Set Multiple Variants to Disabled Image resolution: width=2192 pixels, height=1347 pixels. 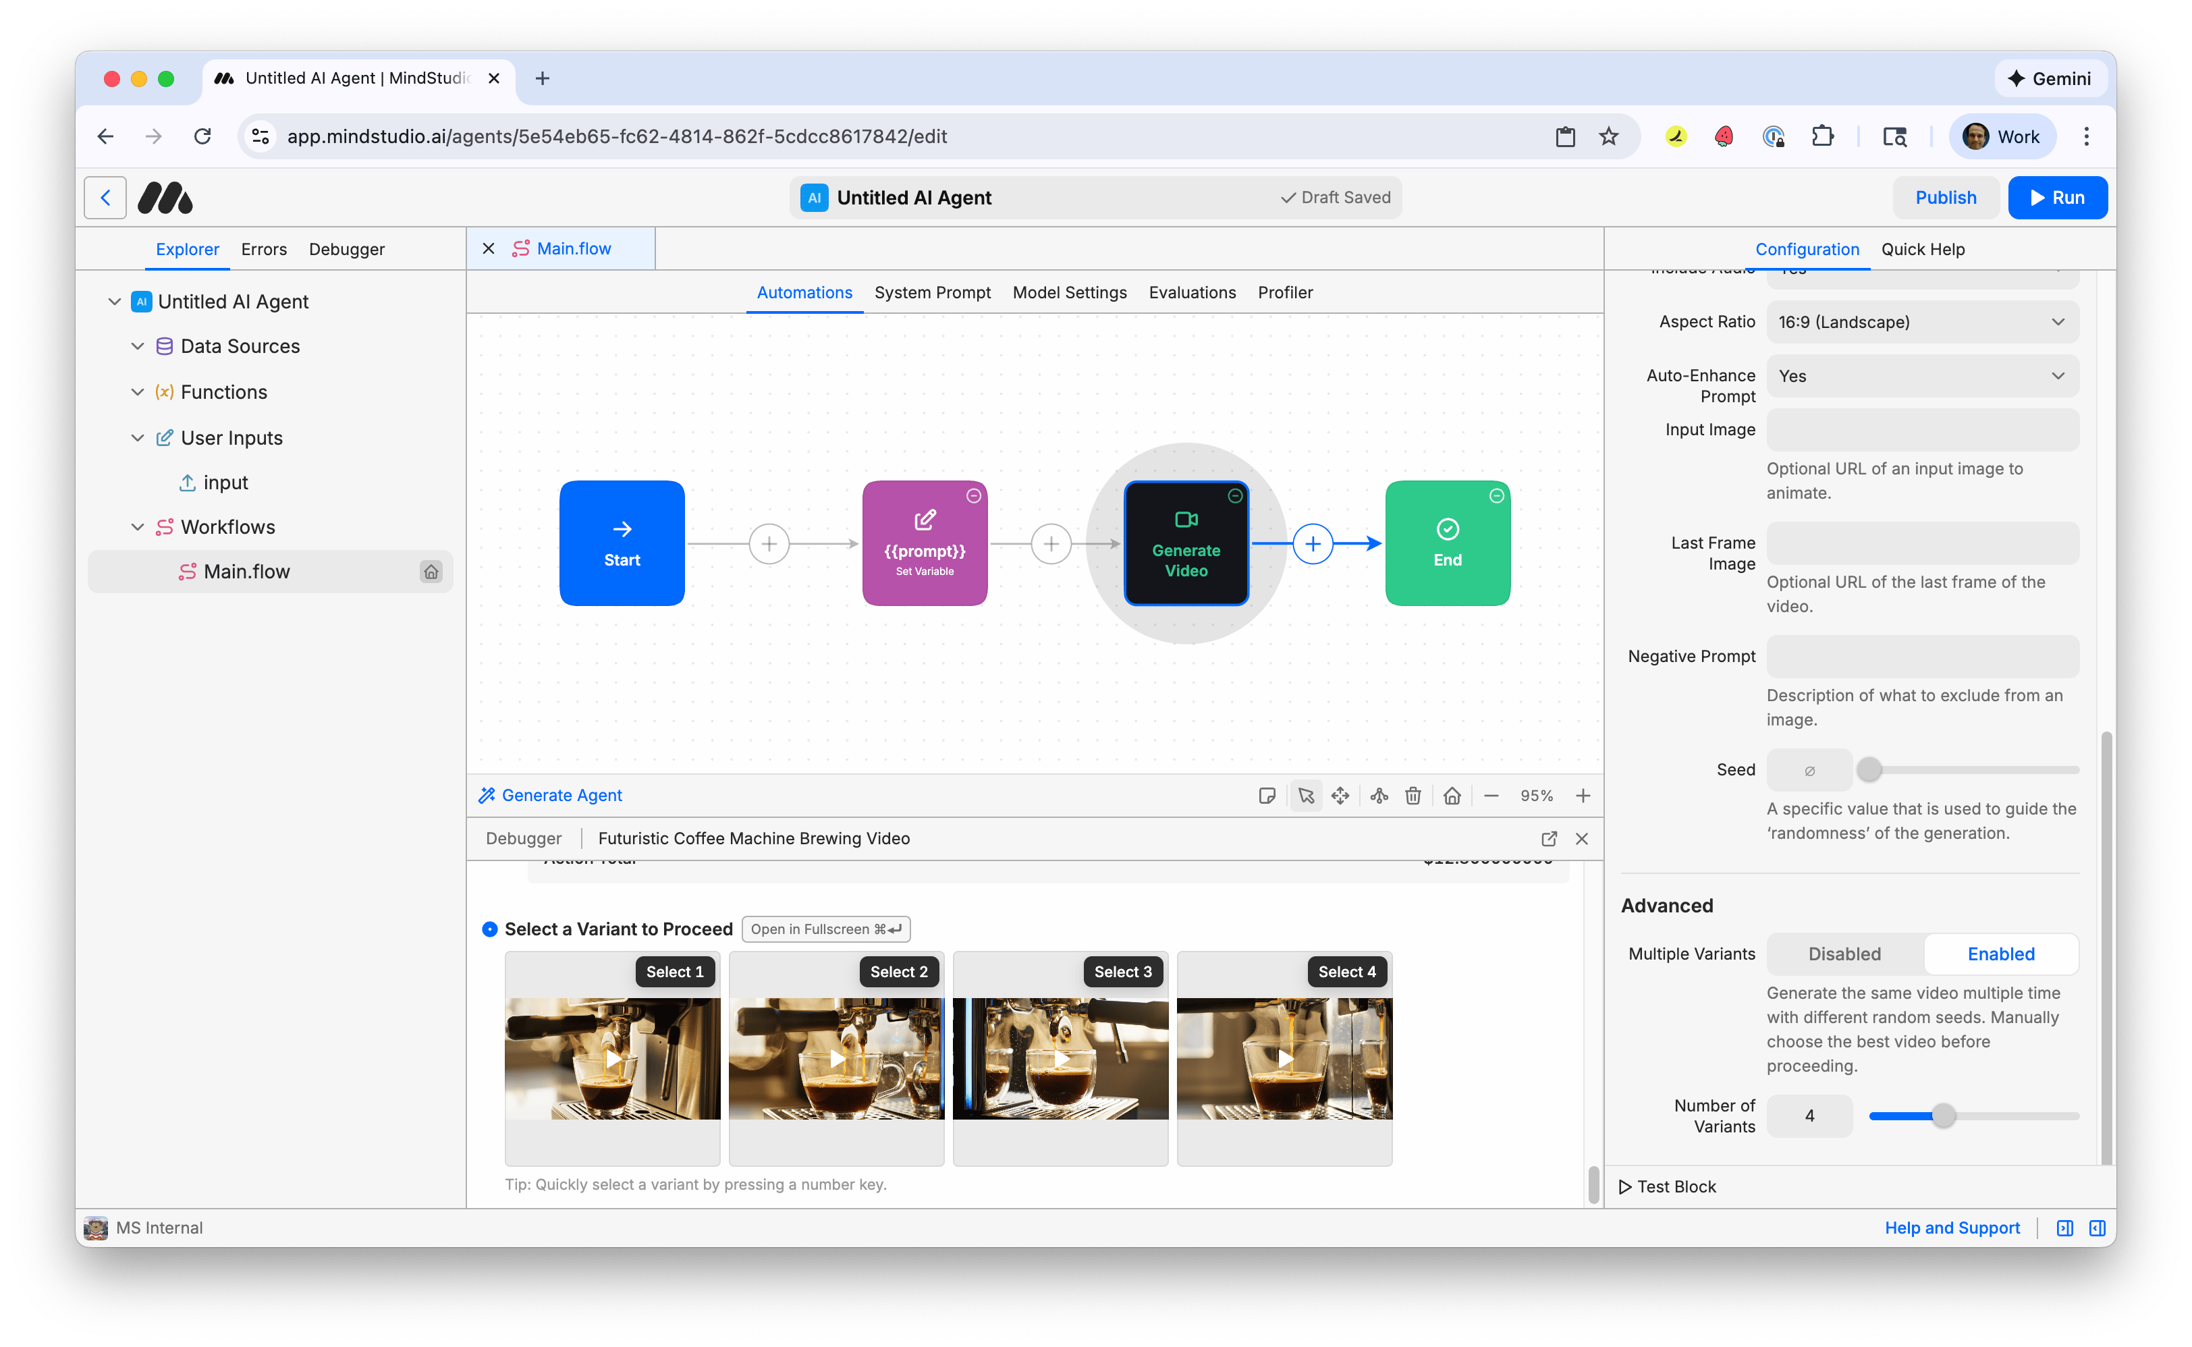click(x=1844, y=954)
